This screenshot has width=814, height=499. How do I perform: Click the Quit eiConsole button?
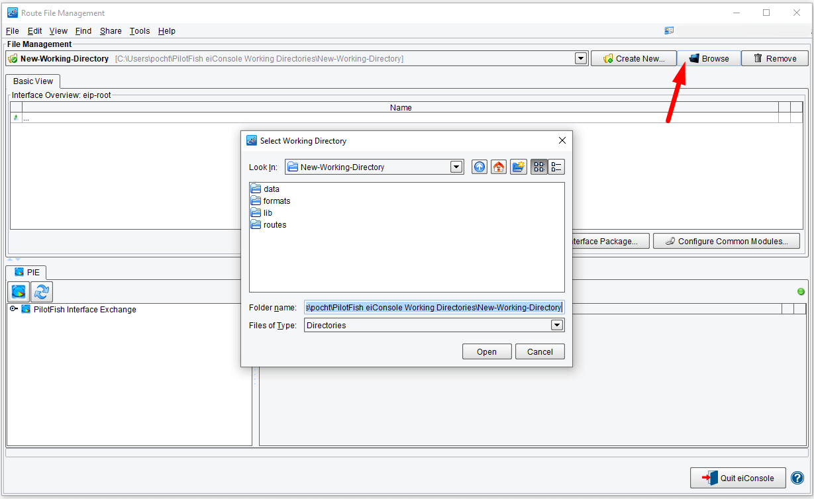coord(738,478)
